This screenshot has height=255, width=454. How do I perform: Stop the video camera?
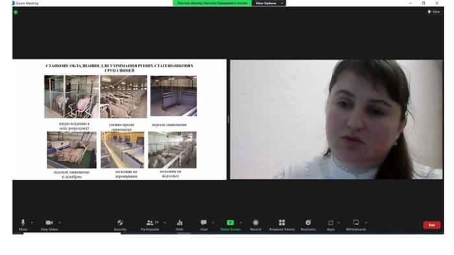click(49, 225)
